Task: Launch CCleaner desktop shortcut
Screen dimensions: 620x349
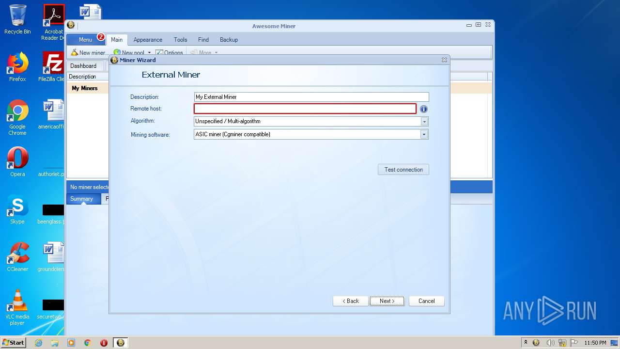Action: [17, 257]
